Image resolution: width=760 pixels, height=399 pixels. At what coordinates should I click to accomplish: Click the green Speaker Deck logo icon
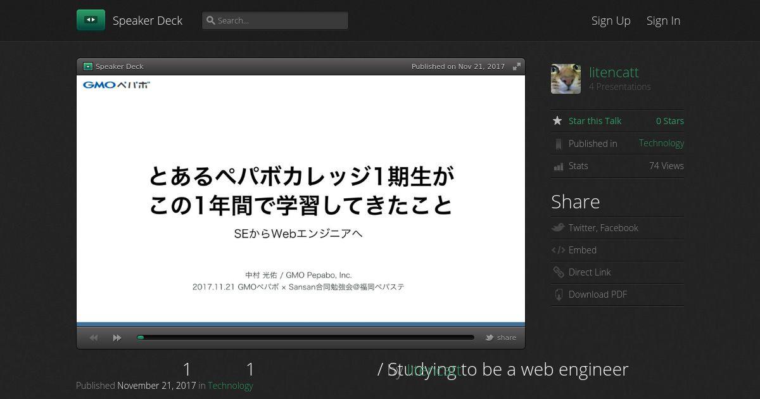[91, 20]
